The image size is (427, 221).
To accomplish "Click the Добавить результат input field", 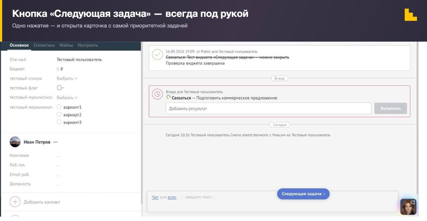I will coord(268,108).
